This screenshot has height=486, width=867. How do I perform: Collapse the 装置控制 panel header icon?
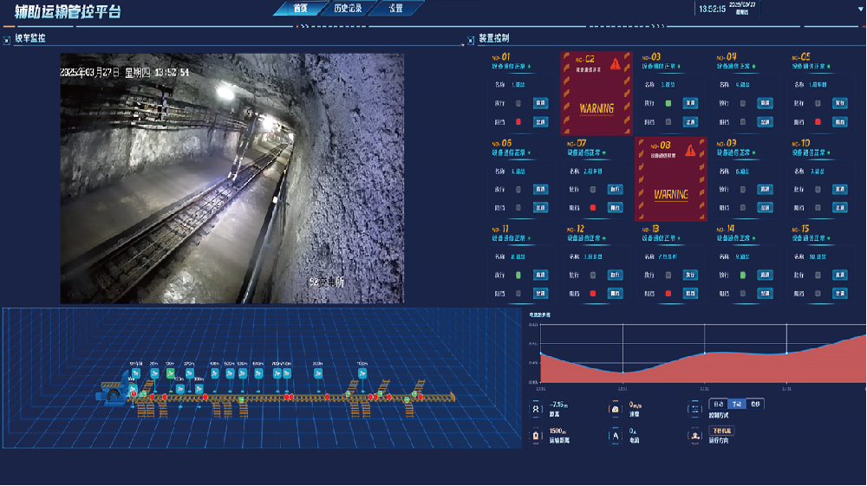[471, 40]
